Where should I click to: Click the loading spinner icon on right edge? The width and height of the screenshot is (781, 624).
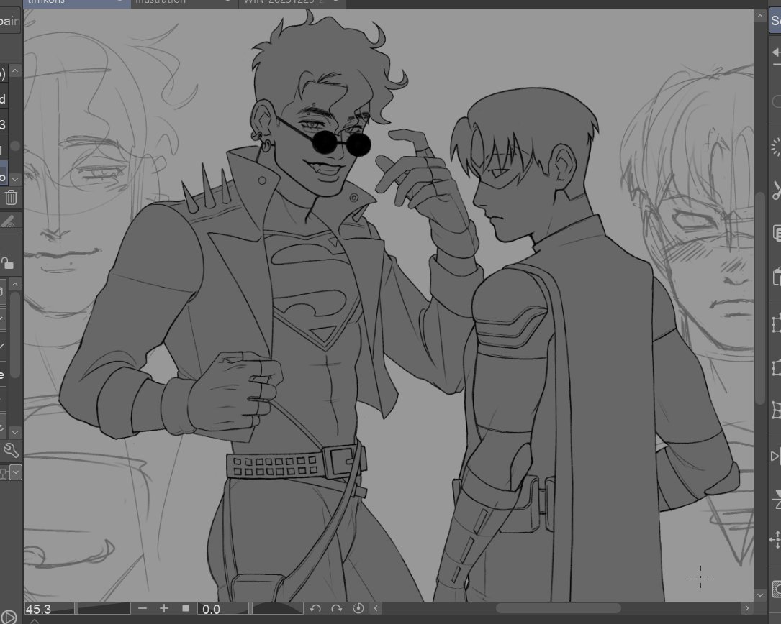[x=776, y=148]
